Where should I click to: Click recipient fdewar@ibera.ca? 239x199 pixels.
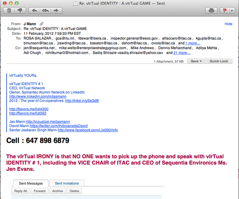(92, 38)
